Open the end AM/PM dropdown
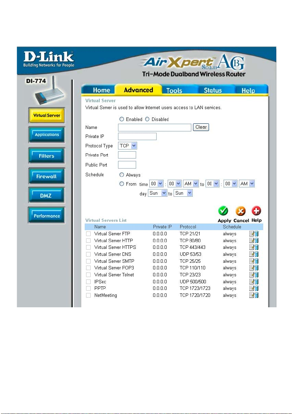This screenshot has width=292, height=414. point(247,184)
